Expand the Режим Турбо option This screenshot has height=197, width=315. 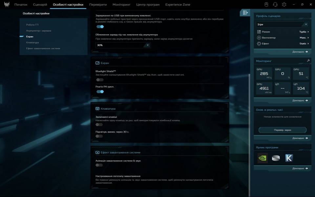tap(304, 32)
